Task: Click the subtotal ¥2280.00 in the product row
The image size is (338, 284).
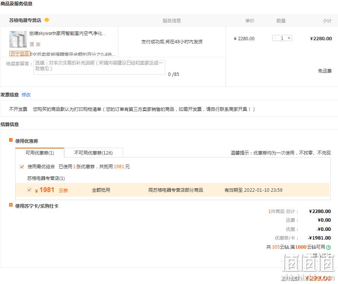Action: tap(321, 39)
